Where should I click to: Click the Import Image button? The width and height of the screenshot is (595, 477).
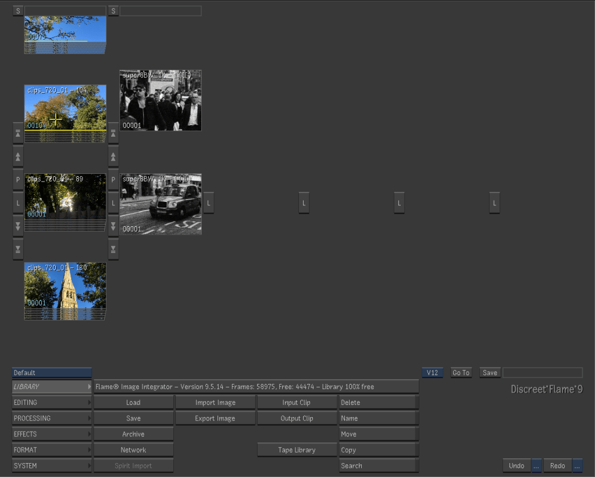click(215, 403)
